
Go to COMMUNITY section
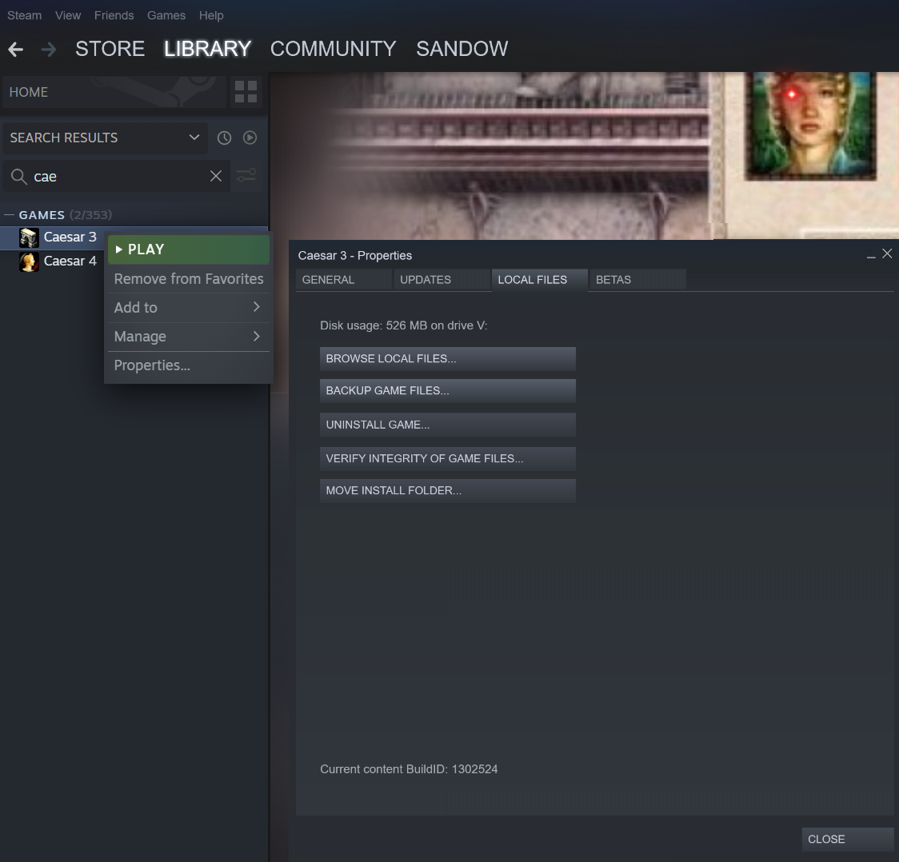pos(333,49)
